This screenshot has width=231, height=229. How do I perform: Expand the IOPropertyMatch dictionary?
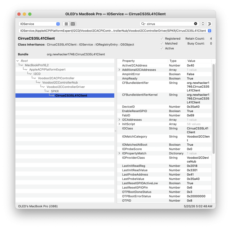119,153
